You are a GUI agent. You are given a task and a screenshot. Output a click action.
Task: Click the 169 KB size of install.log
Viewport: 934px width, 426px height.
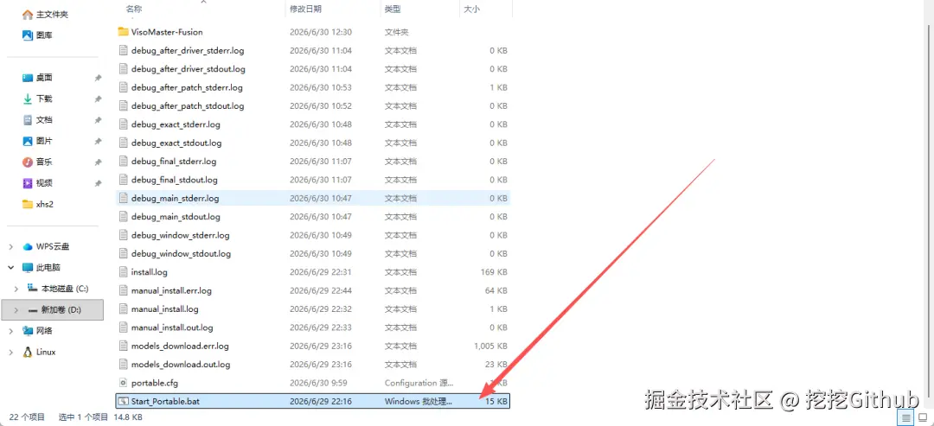coord(494,272)
